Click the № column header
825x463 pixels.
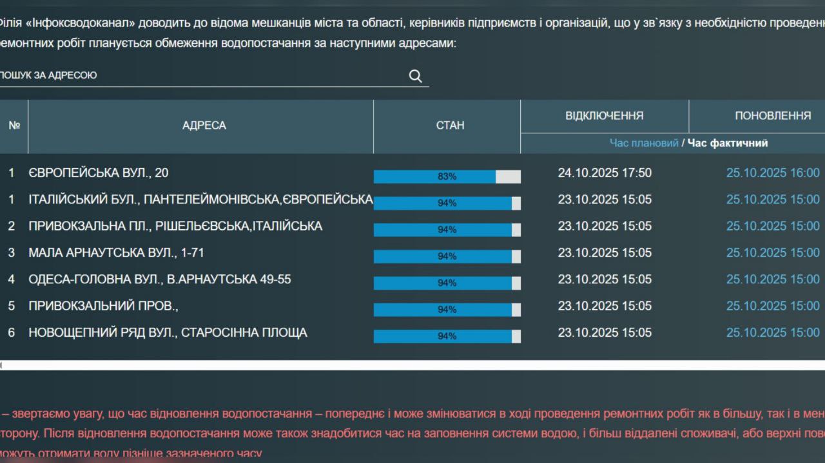coord(13,126)
